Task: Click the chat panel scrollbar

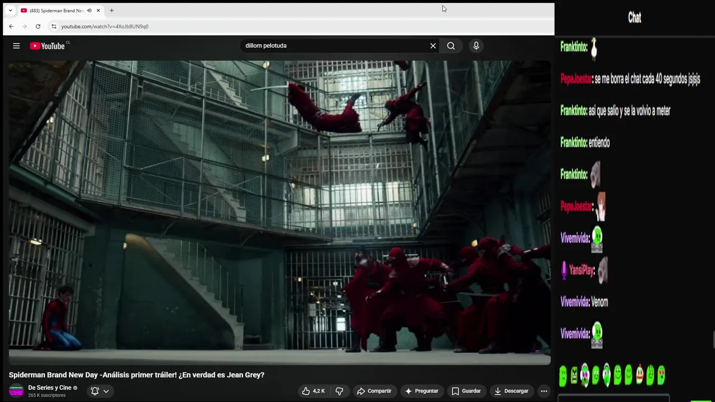Action: [x=713, y=339]
